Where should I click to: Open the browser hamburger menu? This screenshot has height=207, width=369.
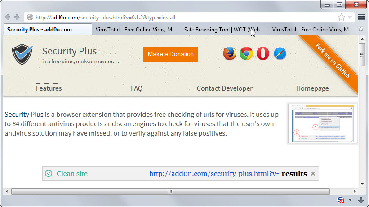(x=361, y=17)
